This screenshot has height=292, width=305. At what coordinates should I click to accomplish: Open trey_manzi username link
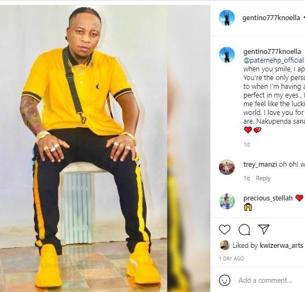click(x=260, y=165)
